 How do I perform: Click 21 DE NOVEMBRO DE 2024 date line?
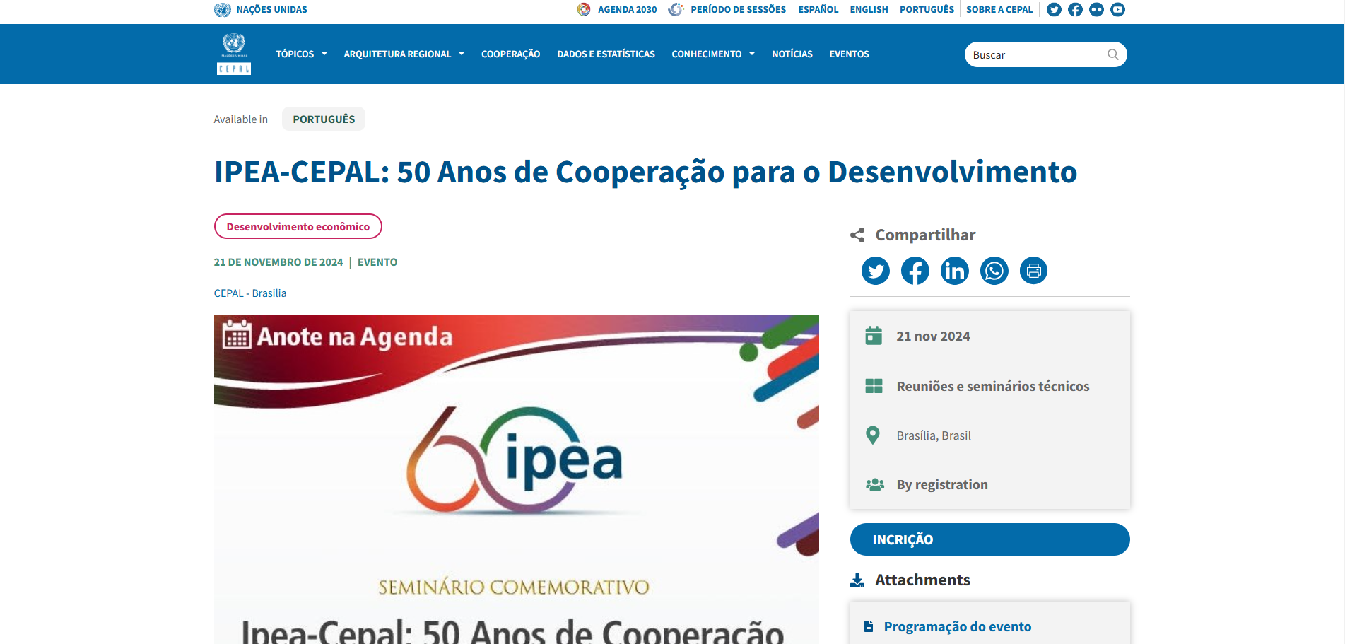point(278,262)
